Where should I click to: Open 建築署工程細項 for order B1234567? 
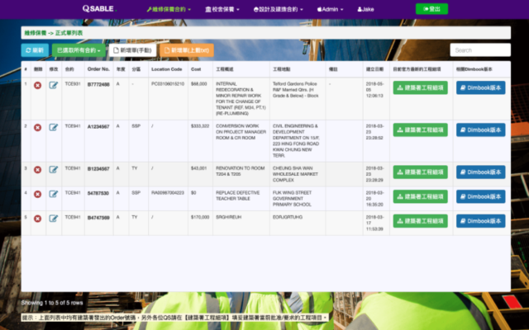421,172
